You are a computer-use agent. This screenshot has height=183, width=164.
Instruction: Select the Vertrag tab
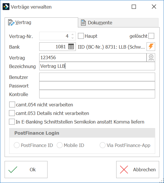(x=41, y=22)
